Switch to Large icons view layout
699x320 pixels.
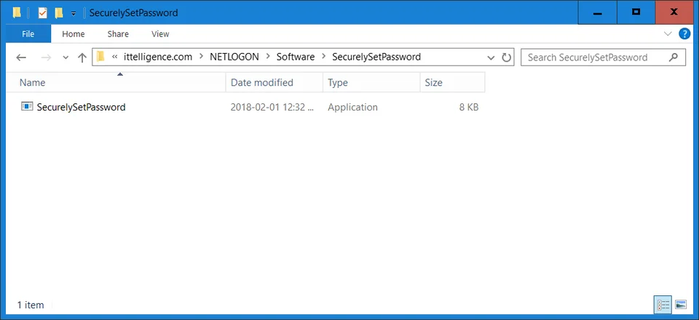tap(680, 305)
